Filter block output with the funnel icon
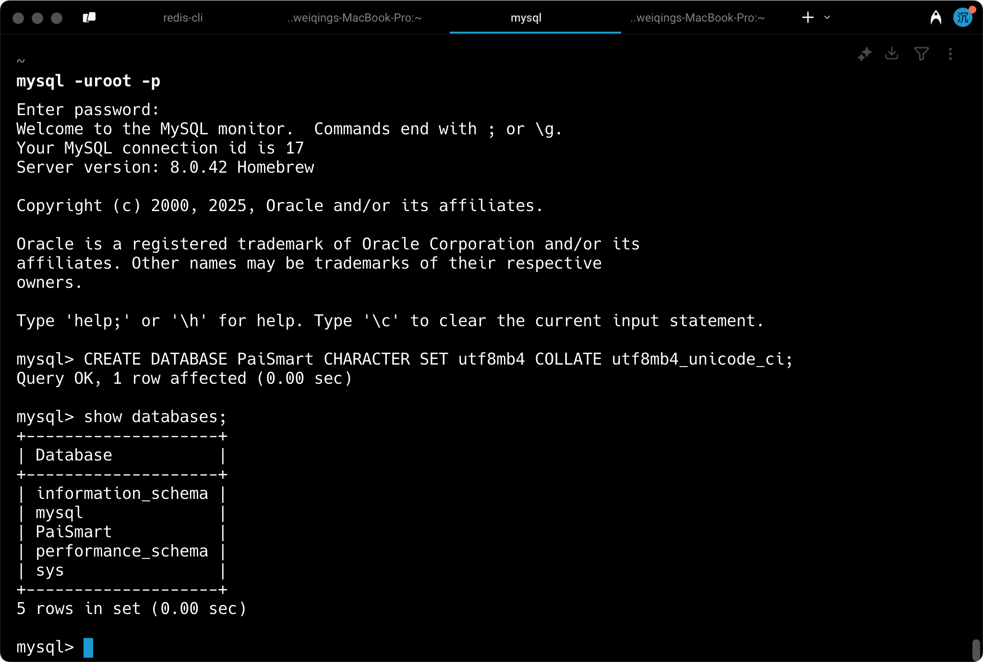 921,54
